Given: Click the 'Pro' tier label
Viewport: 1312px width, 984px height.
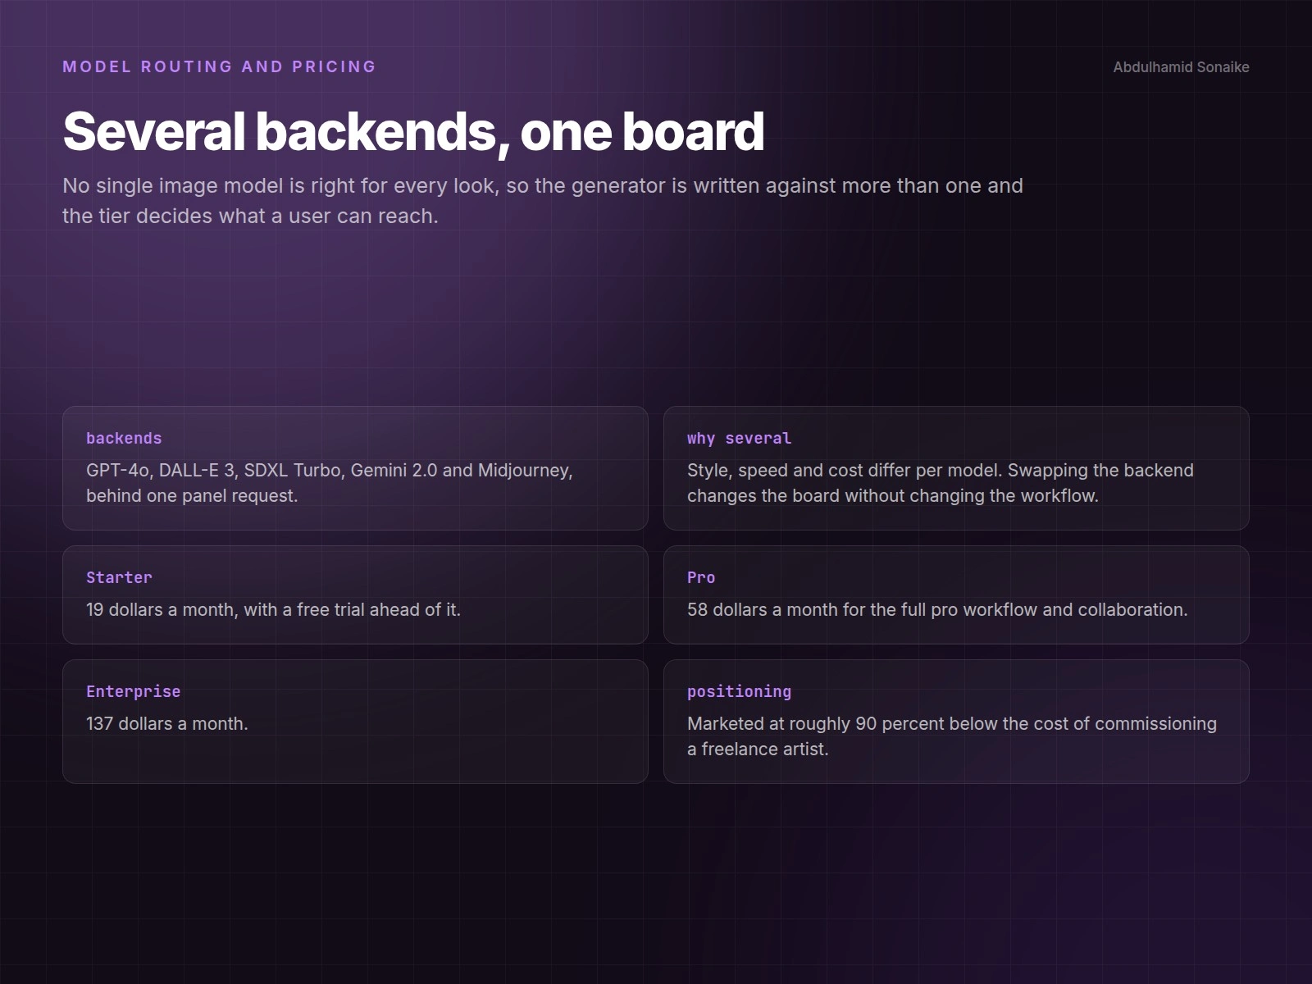Looking at the screenshot, I should [701, 577].
